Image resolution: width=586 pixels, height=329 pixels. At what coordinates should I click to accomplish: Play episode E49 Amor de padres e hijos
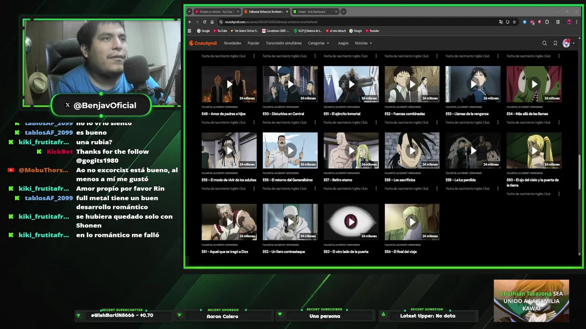pyautogui.click(x=229, y=84)
